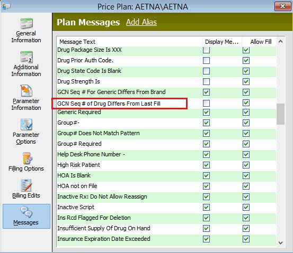Select the Parameter Information icon
Viewport: 293px width, 253px height.
[26, 91]
